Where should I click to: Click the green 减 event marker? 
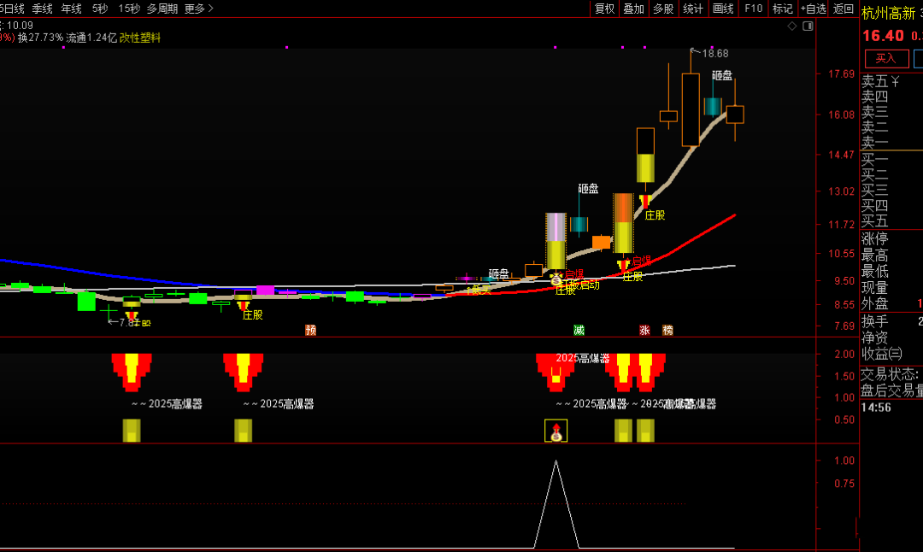click(x=579, y=330)
